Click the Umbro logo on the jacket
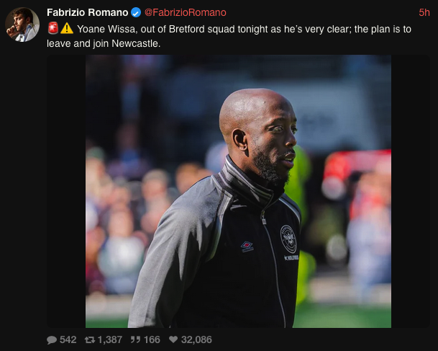 tap(247, 247)
